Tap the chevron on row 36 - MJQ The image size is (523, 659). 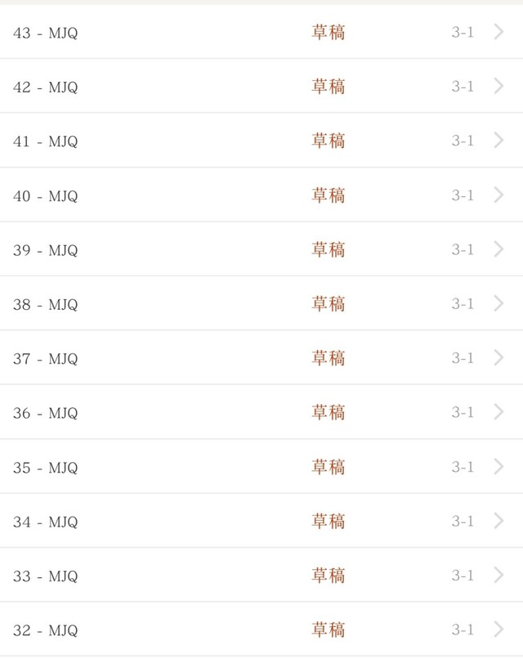tap(499, 413)
